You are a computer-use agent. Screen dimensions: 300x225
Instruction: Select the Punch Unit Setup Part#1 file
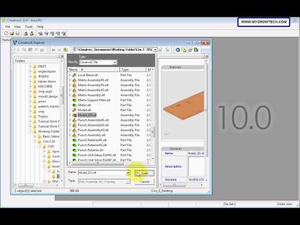[x=97, y=155]
